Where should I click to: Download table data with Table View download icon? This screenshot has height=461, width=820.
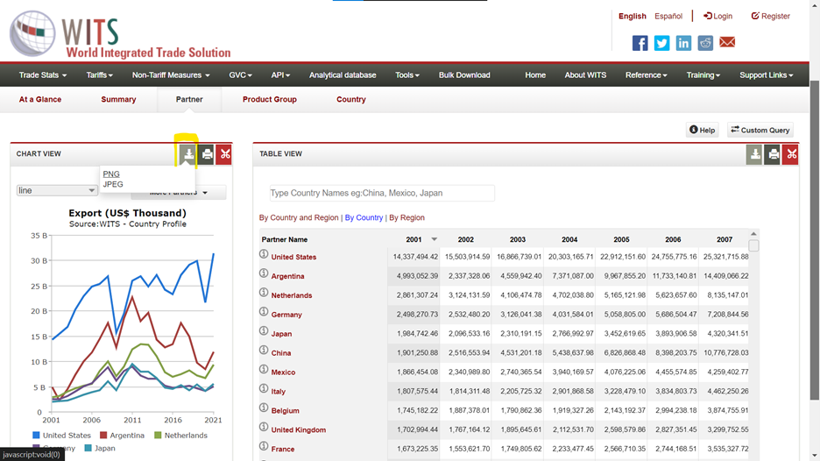tap(754, 154)
